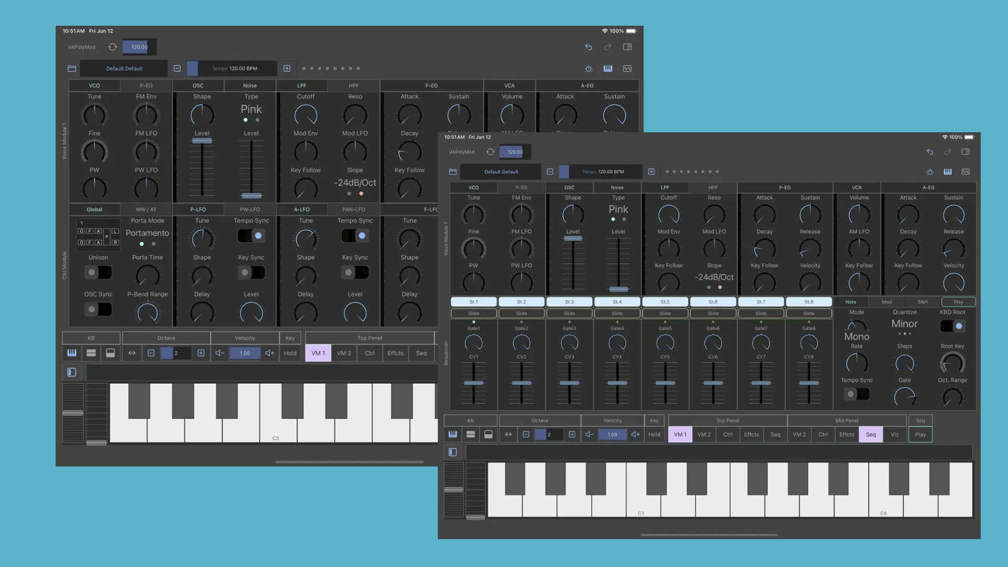Click octave range arrows icon in back window
This screenshot has height=567, width=1008.
pyautogui.click(x=132, y=353)
